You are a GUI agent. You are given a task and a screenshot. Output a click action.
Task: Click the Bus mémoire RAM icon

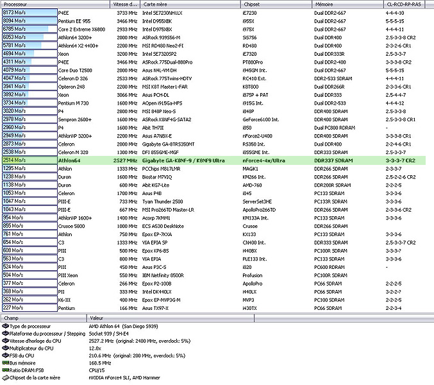tap(5, 363)
